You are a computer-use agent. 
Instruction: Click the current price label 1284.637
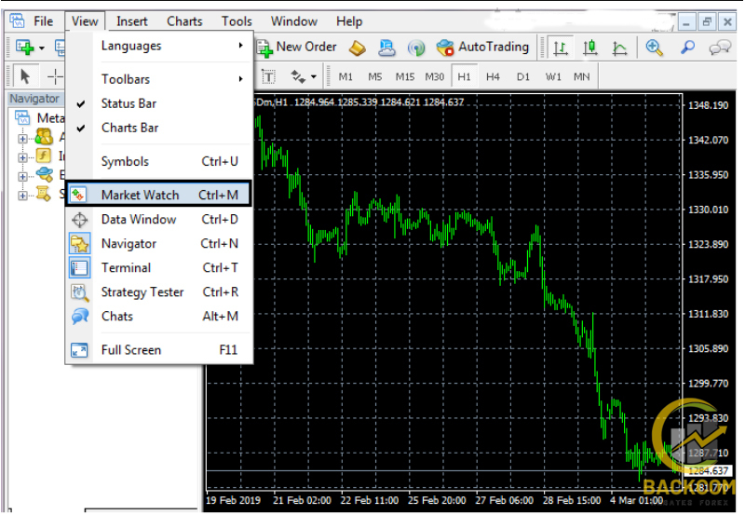[x=708, y=471]
